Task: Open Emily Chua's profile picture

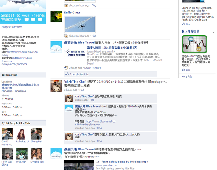Action: [x=56, y=16]
